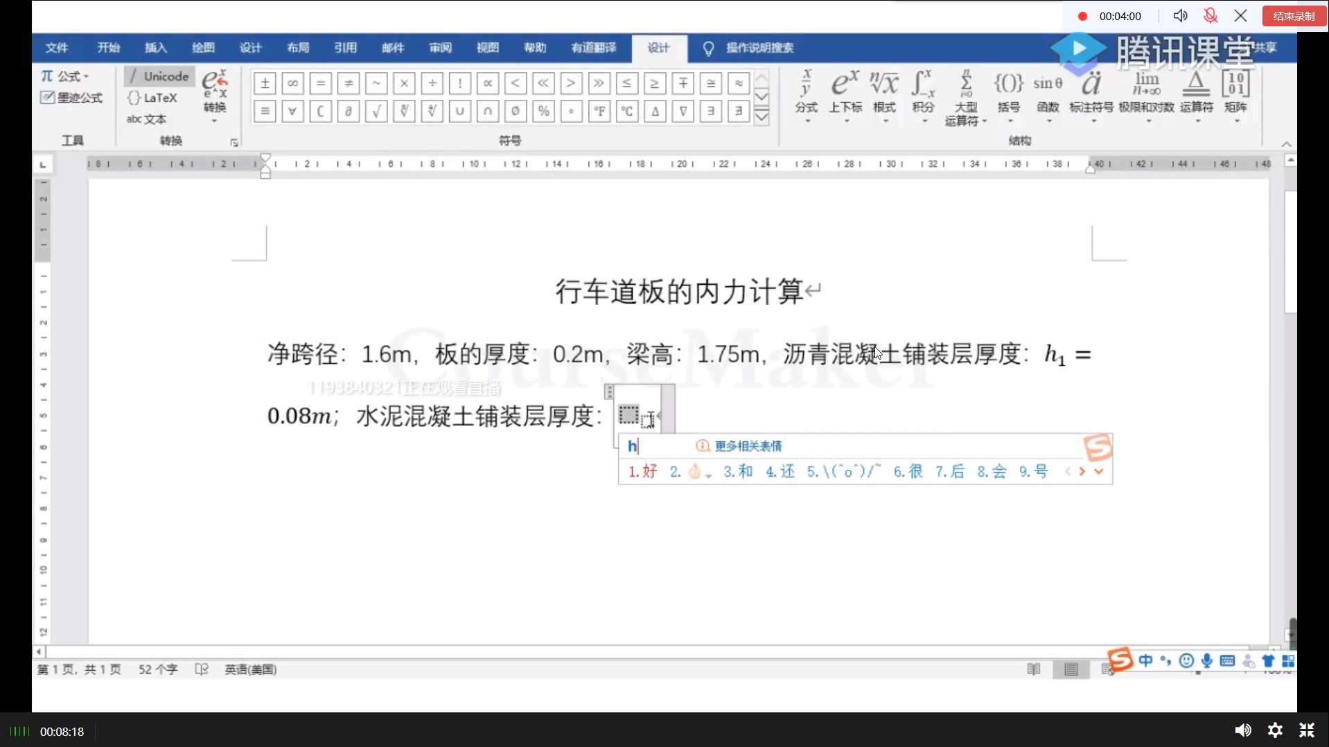Insert the degrees Fahrenheit symbol
The image size is (1329, 747).
pyautogui.click(x=599, y=111)
